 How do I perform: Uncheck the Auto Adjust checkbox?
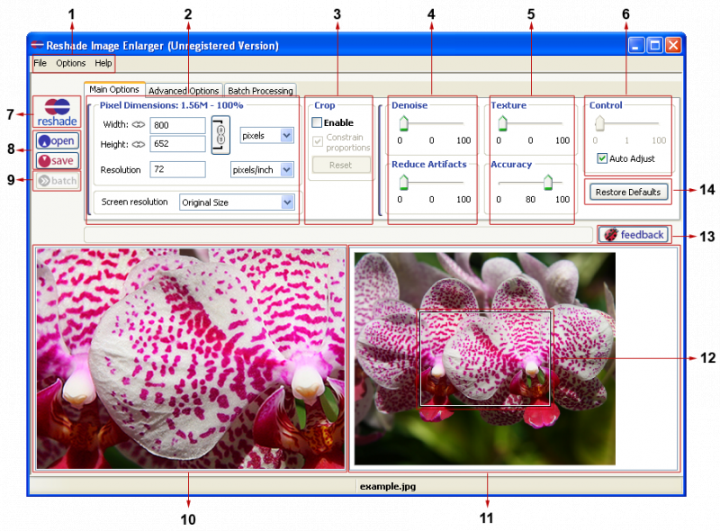click(x=602, y=158)
